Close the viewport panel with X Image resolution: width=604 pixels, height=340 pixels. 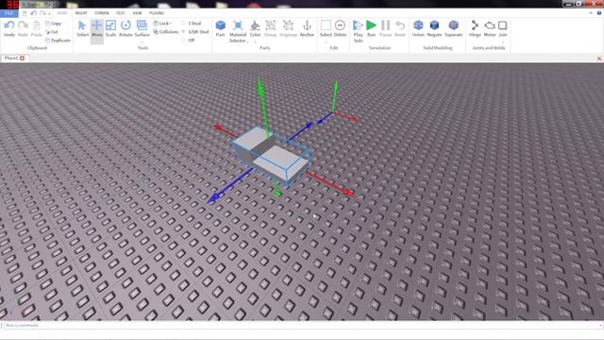point(599,59)
